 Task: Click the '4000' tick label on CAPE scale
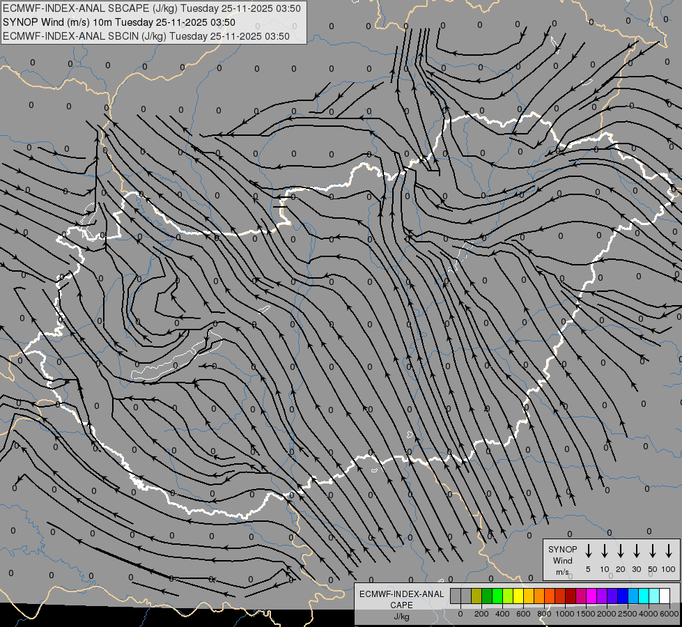[x=649, y=614]
